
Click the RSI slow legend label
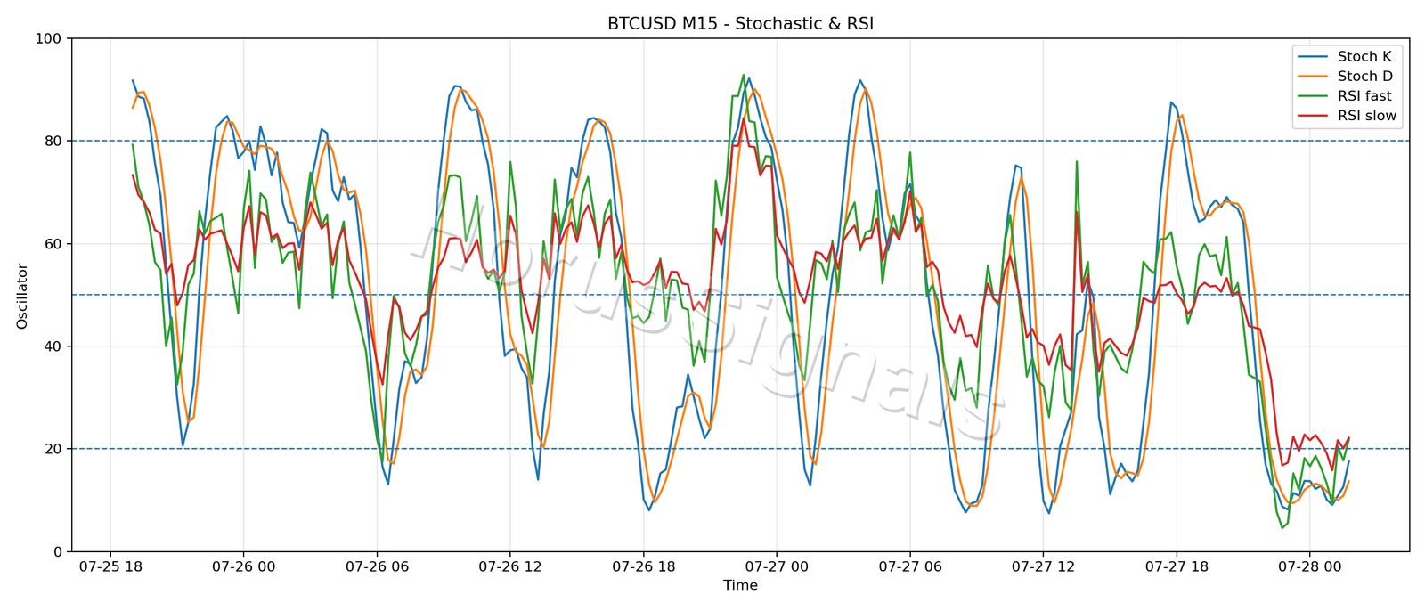click(x=1367, y=116)
